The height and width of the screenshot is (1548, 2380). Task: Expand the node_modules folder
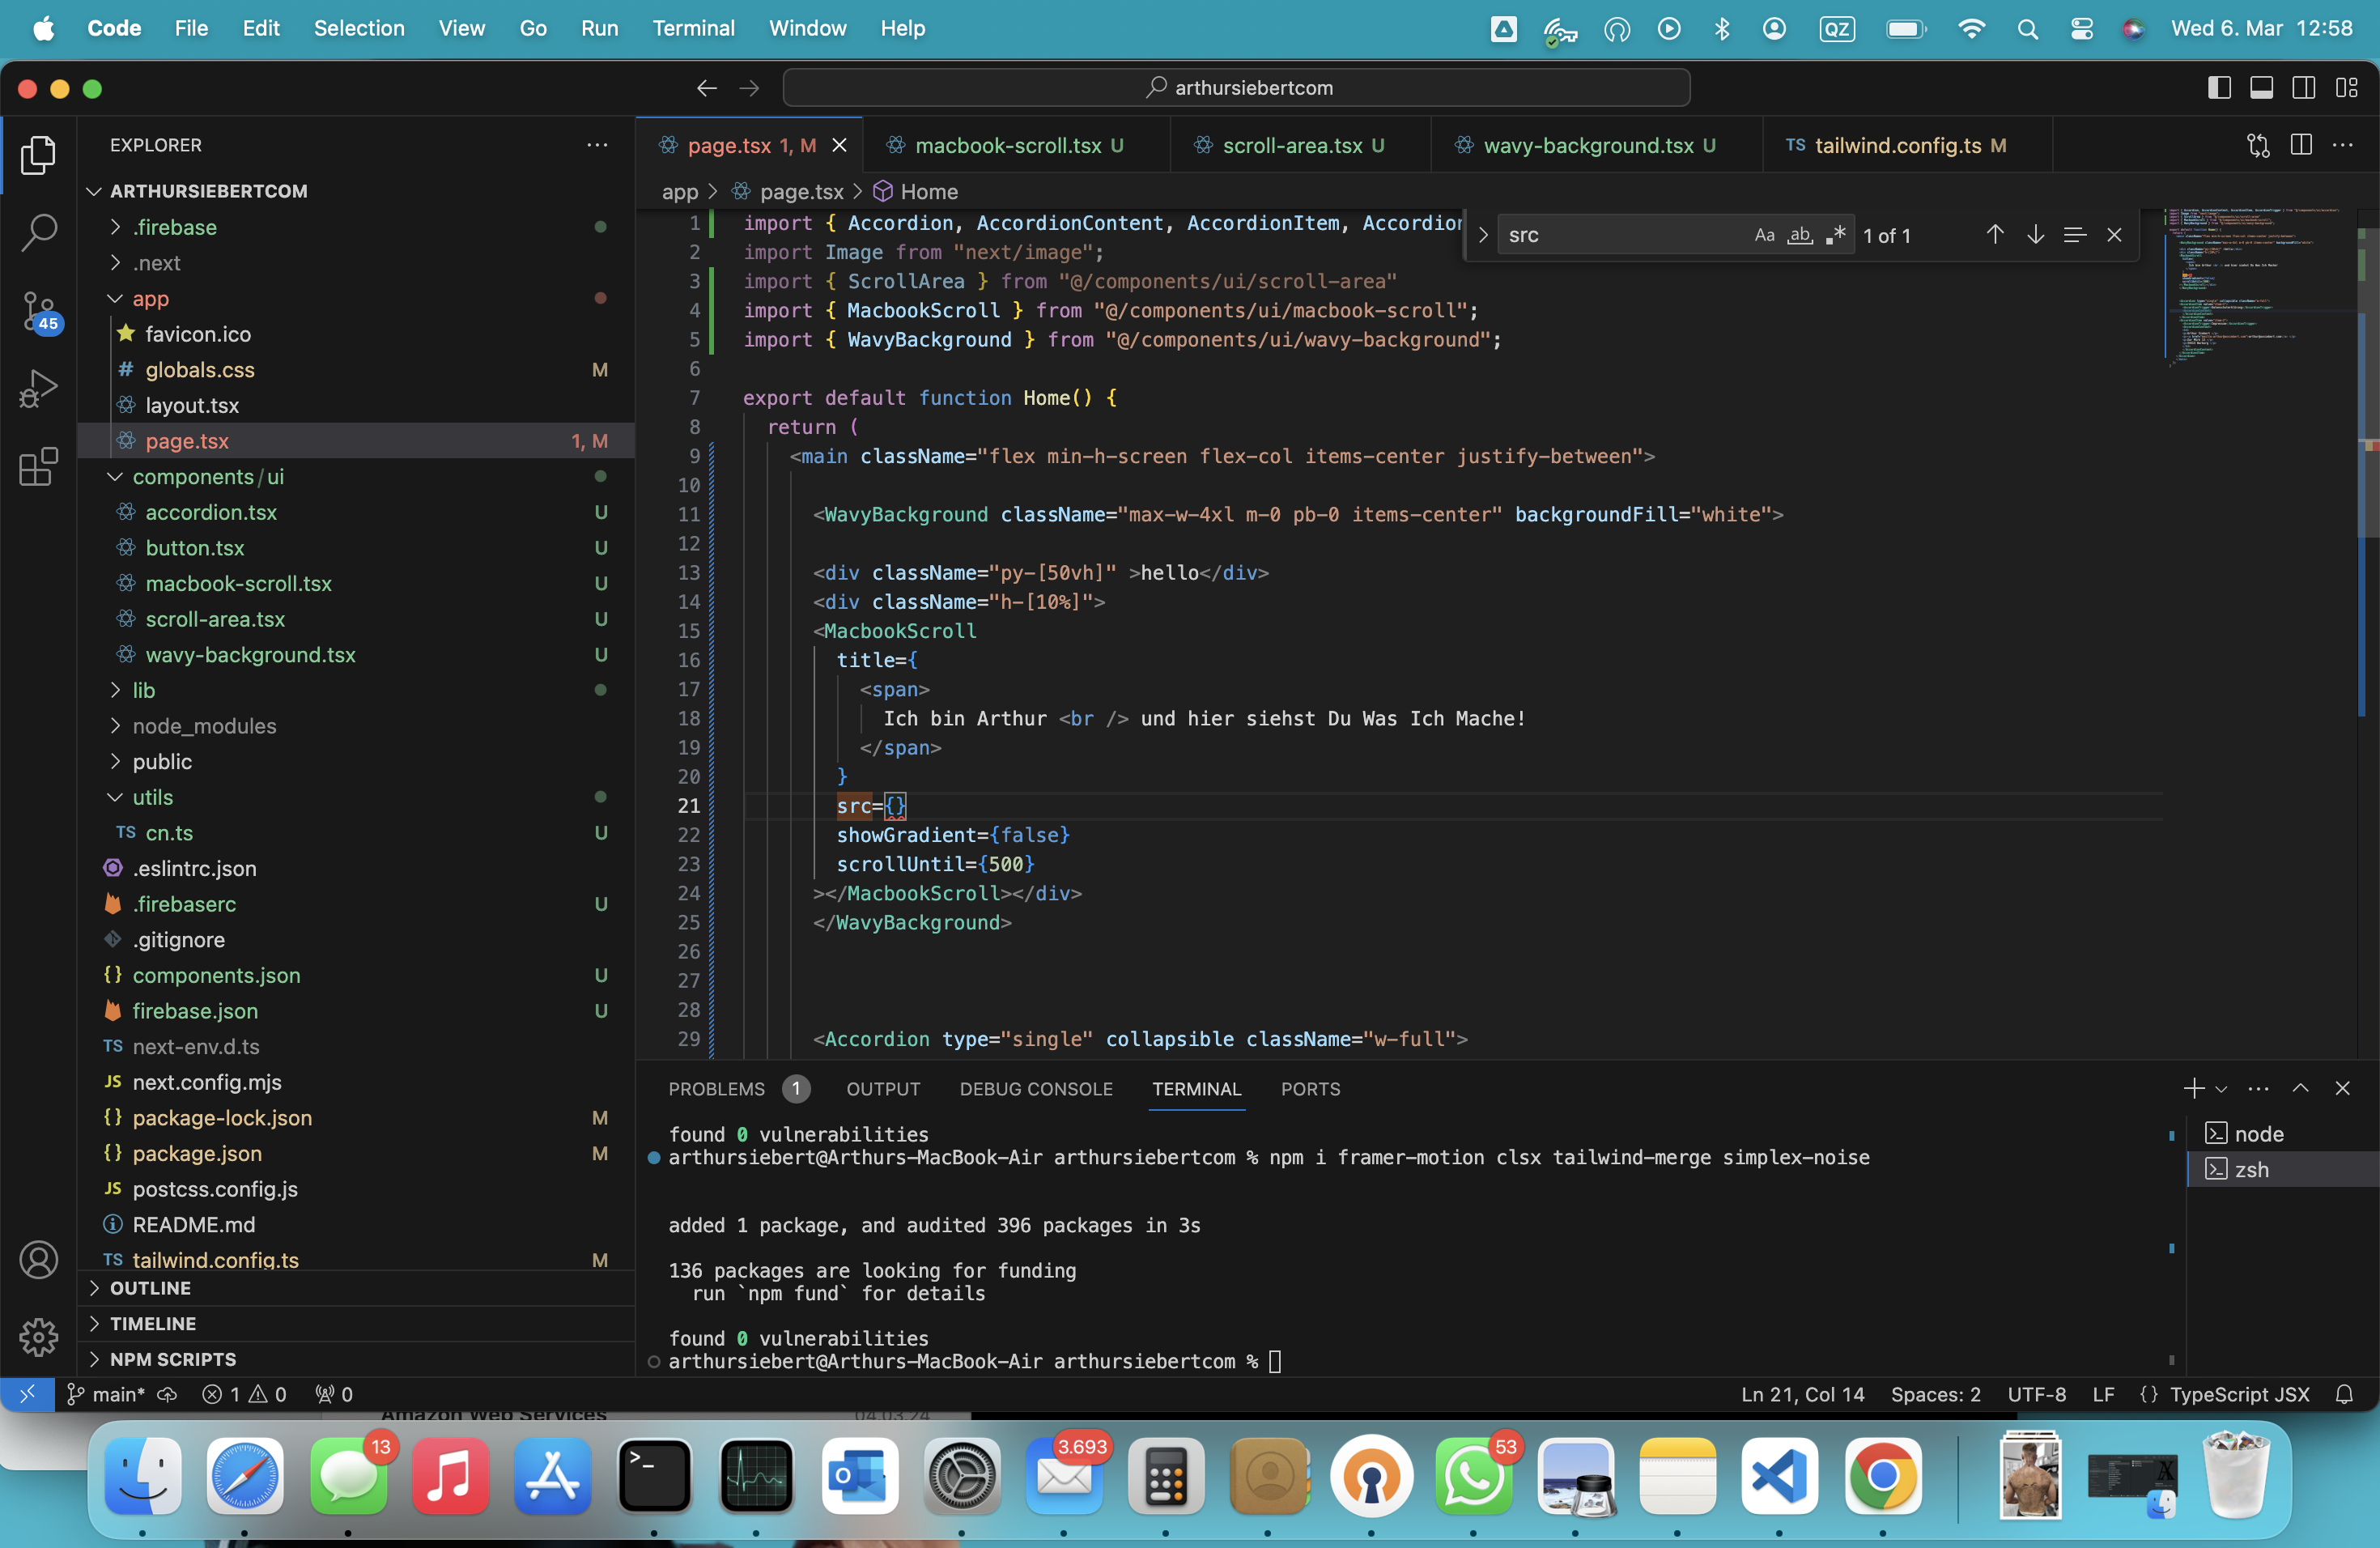pos(204,726)
